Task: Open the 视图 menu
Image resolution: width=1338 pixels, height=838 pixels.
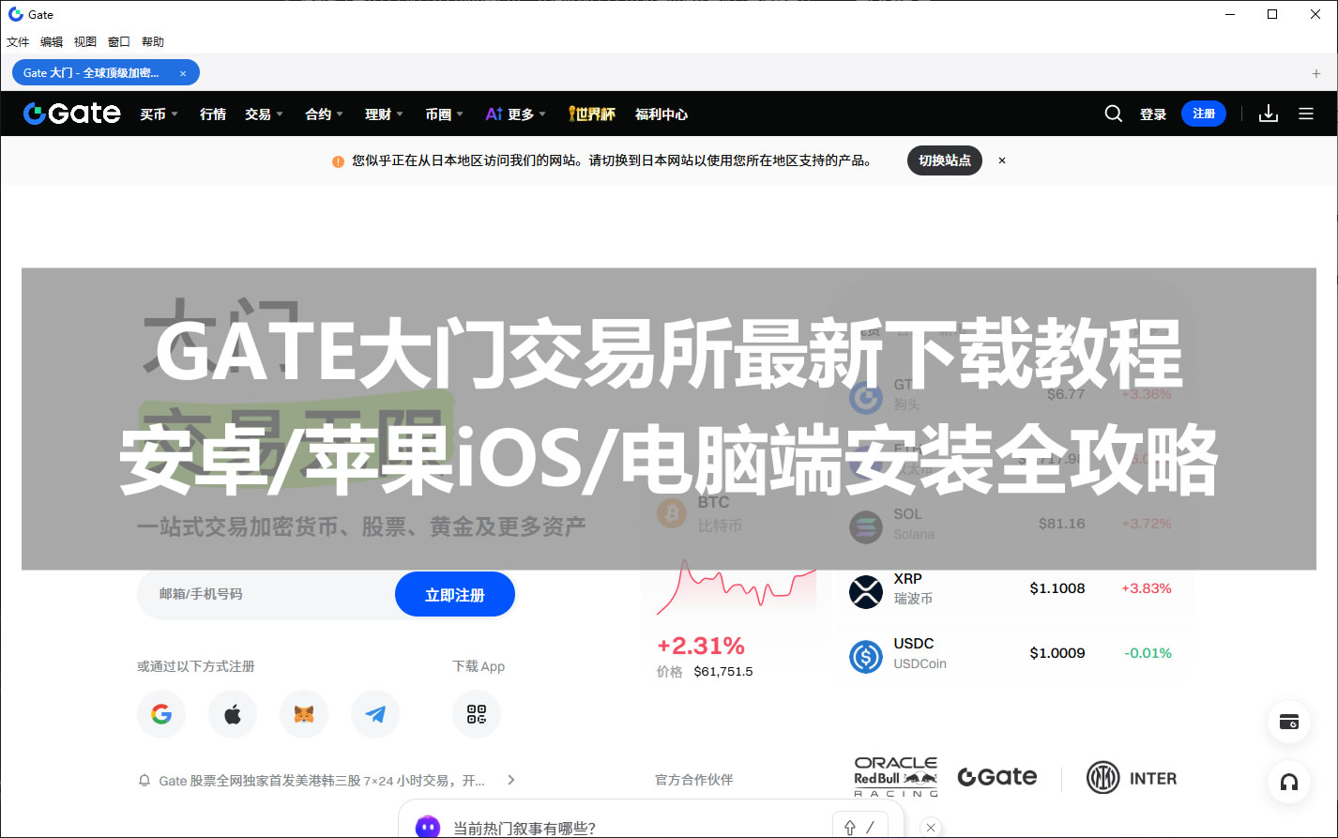Action: [85, 41]
